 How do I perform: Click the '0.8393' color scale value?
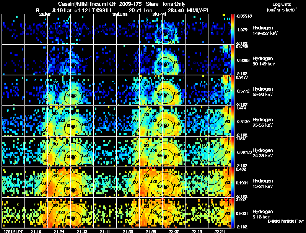tap(243, 60)
